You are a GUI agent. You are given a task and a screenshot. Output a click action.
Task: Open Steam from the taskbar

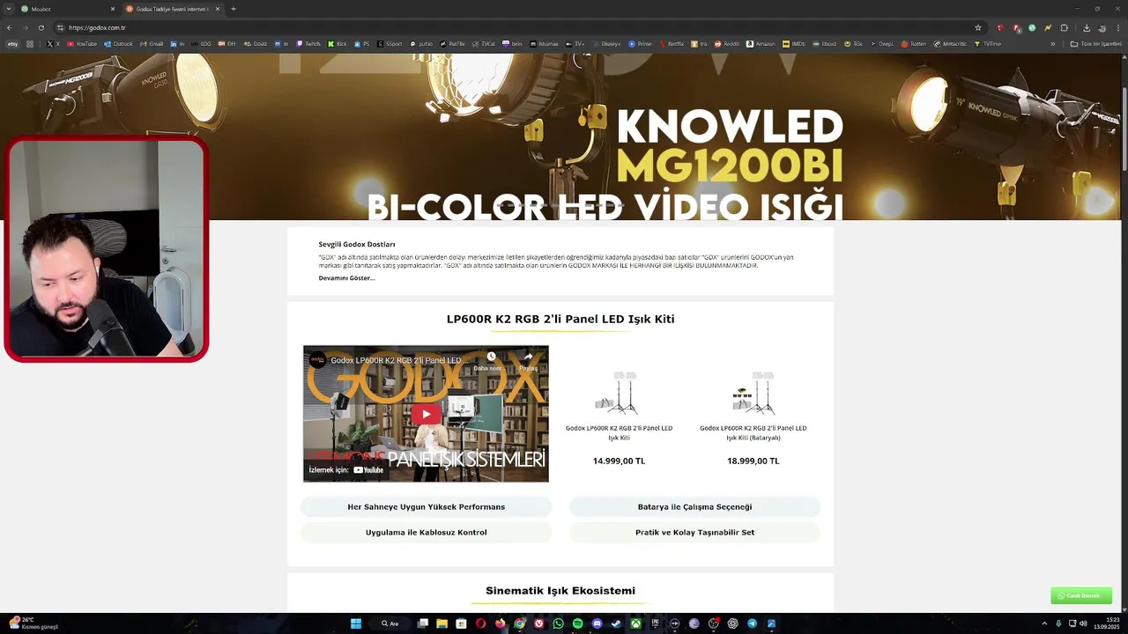[x=616, y=623]
